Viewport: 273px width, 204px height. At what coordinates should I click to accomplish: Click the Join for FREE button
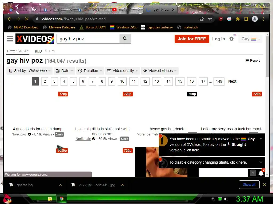(192, 39)
